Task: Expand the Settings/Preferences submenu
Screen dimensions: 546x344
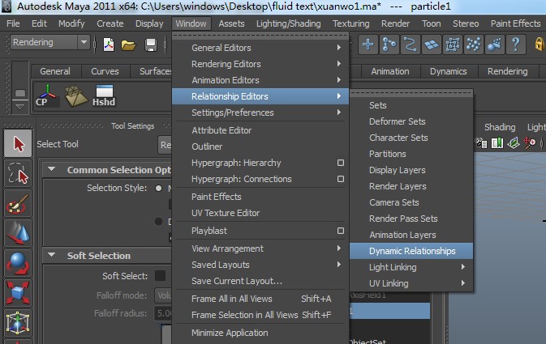Action: 260,113
